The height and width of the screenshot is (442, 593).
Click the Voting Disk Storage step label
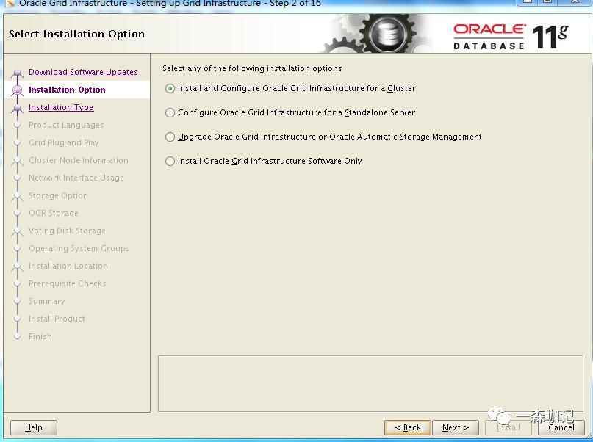(x=67, y=231)
